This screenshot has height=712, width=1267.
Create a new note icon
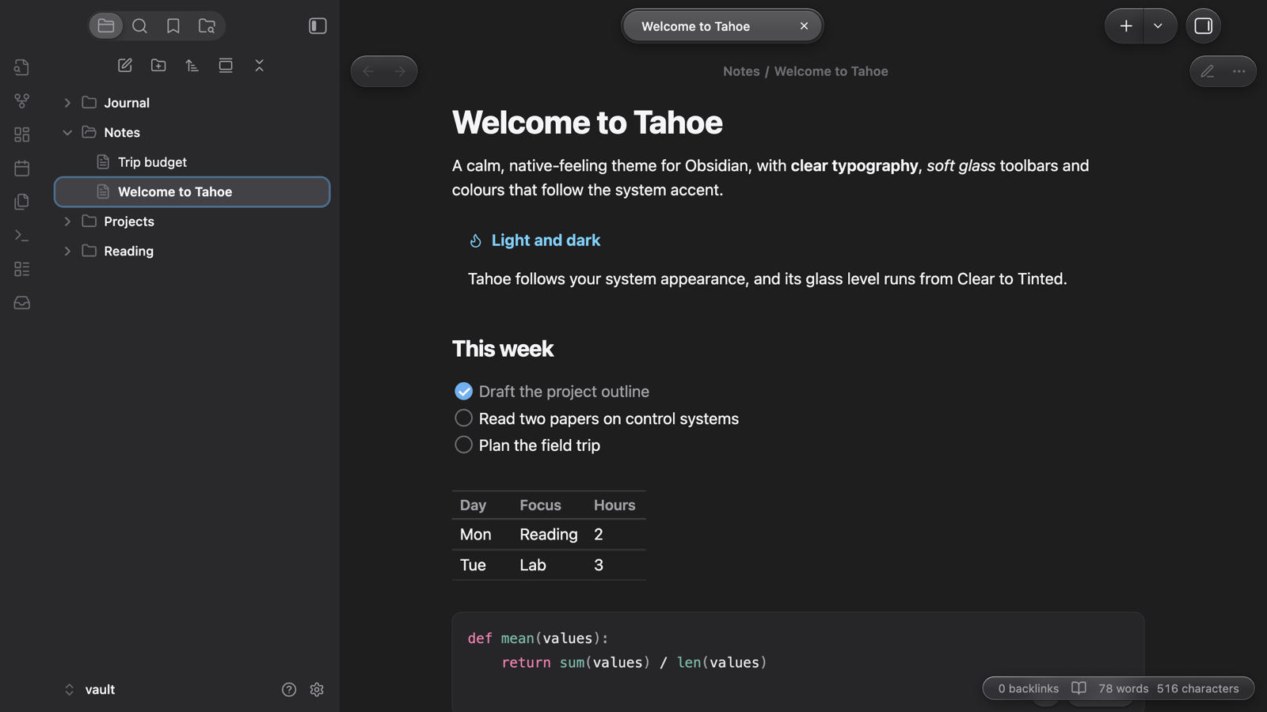click(125, 66)
